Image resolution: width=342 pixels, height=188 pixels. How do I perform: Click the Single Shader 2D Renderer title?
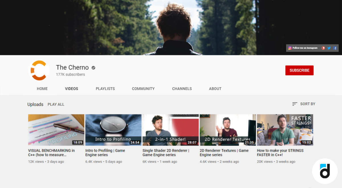(166, 153)
